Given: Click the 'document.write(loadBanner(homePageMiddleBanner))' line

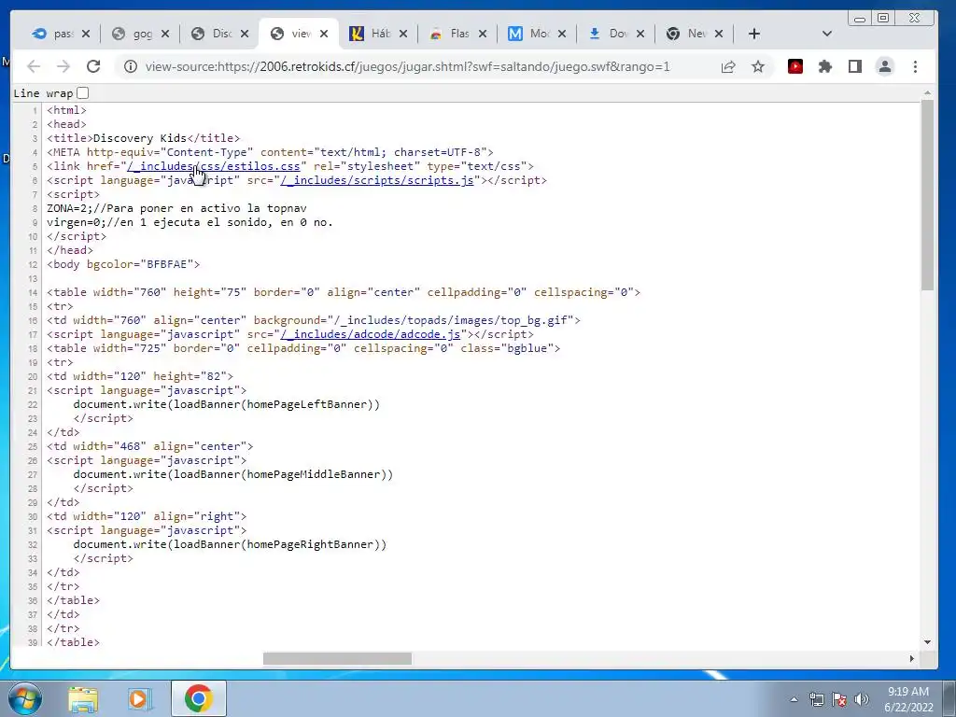Looking at the screenshot, I should (x=232, y=474).
